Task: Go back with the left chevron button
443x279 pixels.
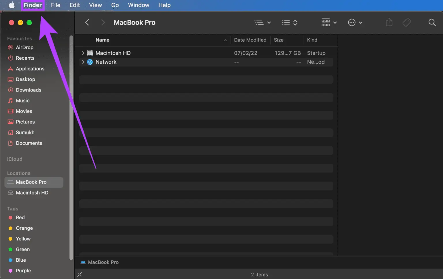Action: [87, 23]
